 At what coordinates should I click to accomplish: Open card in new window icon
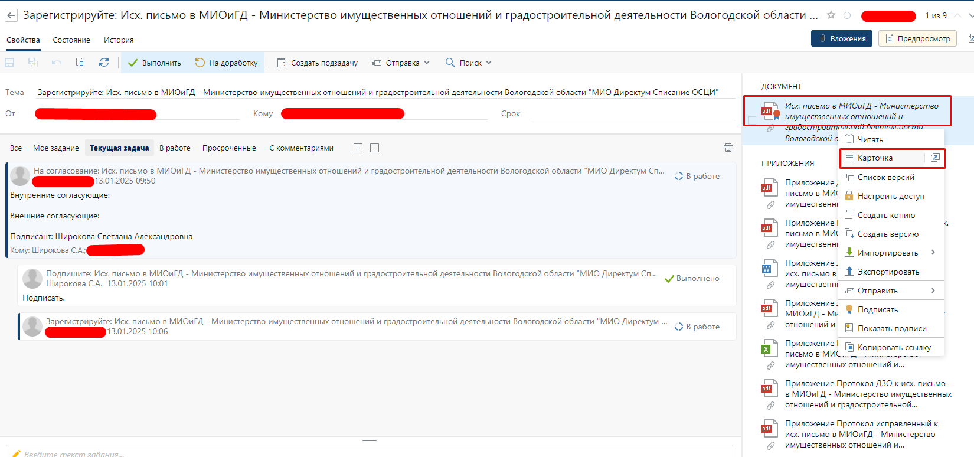[935, 158]
